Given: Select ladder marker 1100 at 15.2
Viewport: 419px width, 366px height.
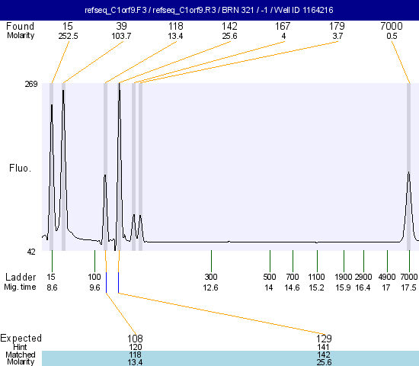Looking at the screenshot, I should point(317,282).
